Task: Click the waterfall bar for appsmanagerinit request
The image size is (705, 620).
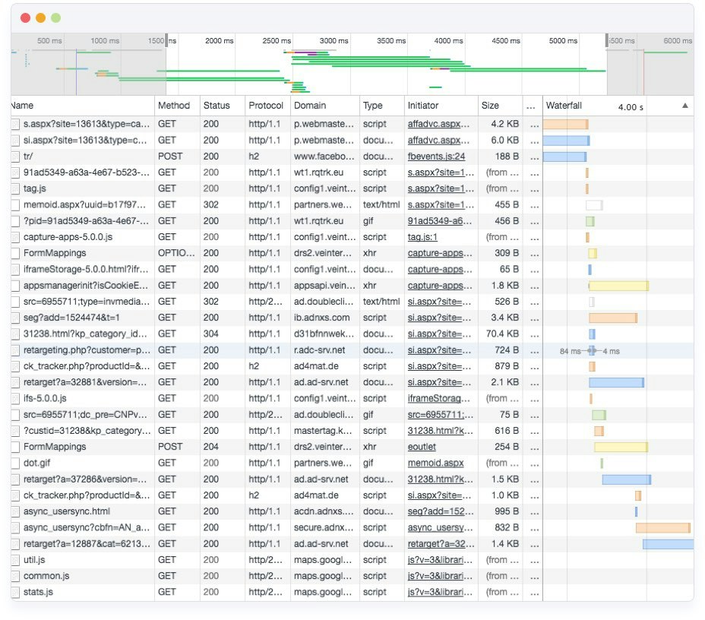Action: coord(618,286)
